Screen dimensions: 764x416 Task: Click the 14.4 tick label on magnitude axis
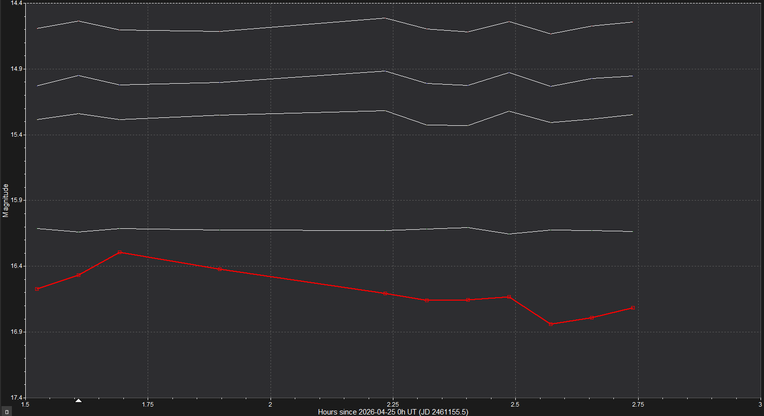point(16,3)
